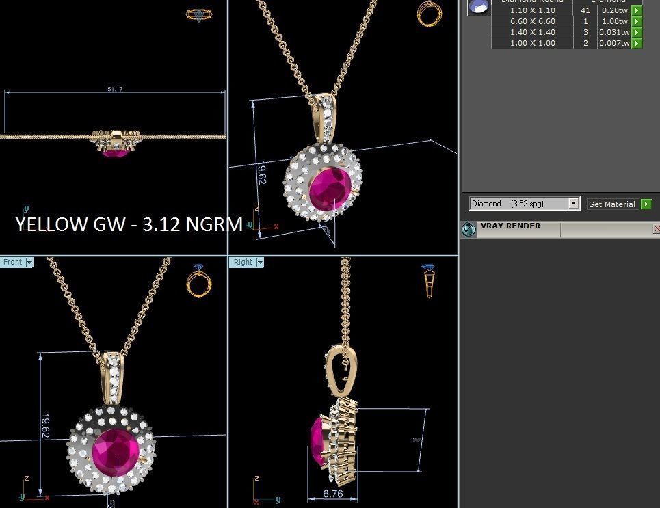Screen dimensions: 660x508
Task: Click green arrow on the 6.60 X 6.60 row
Action: [637, 21]
